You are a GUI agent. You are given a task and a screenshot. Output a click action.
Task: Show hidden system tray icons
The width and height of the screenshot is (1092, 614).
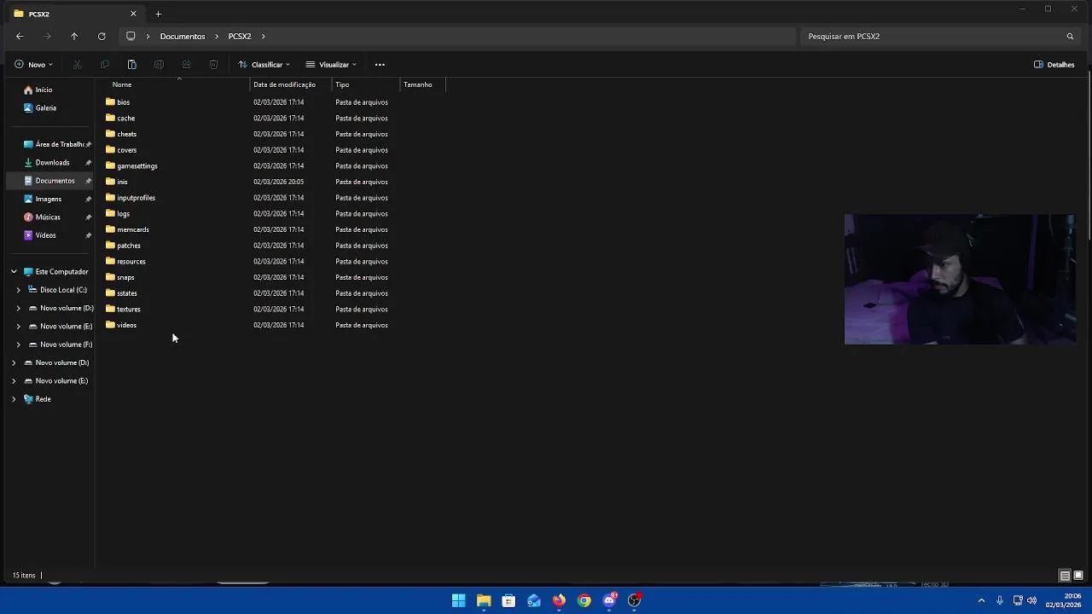tap(981, 600)
